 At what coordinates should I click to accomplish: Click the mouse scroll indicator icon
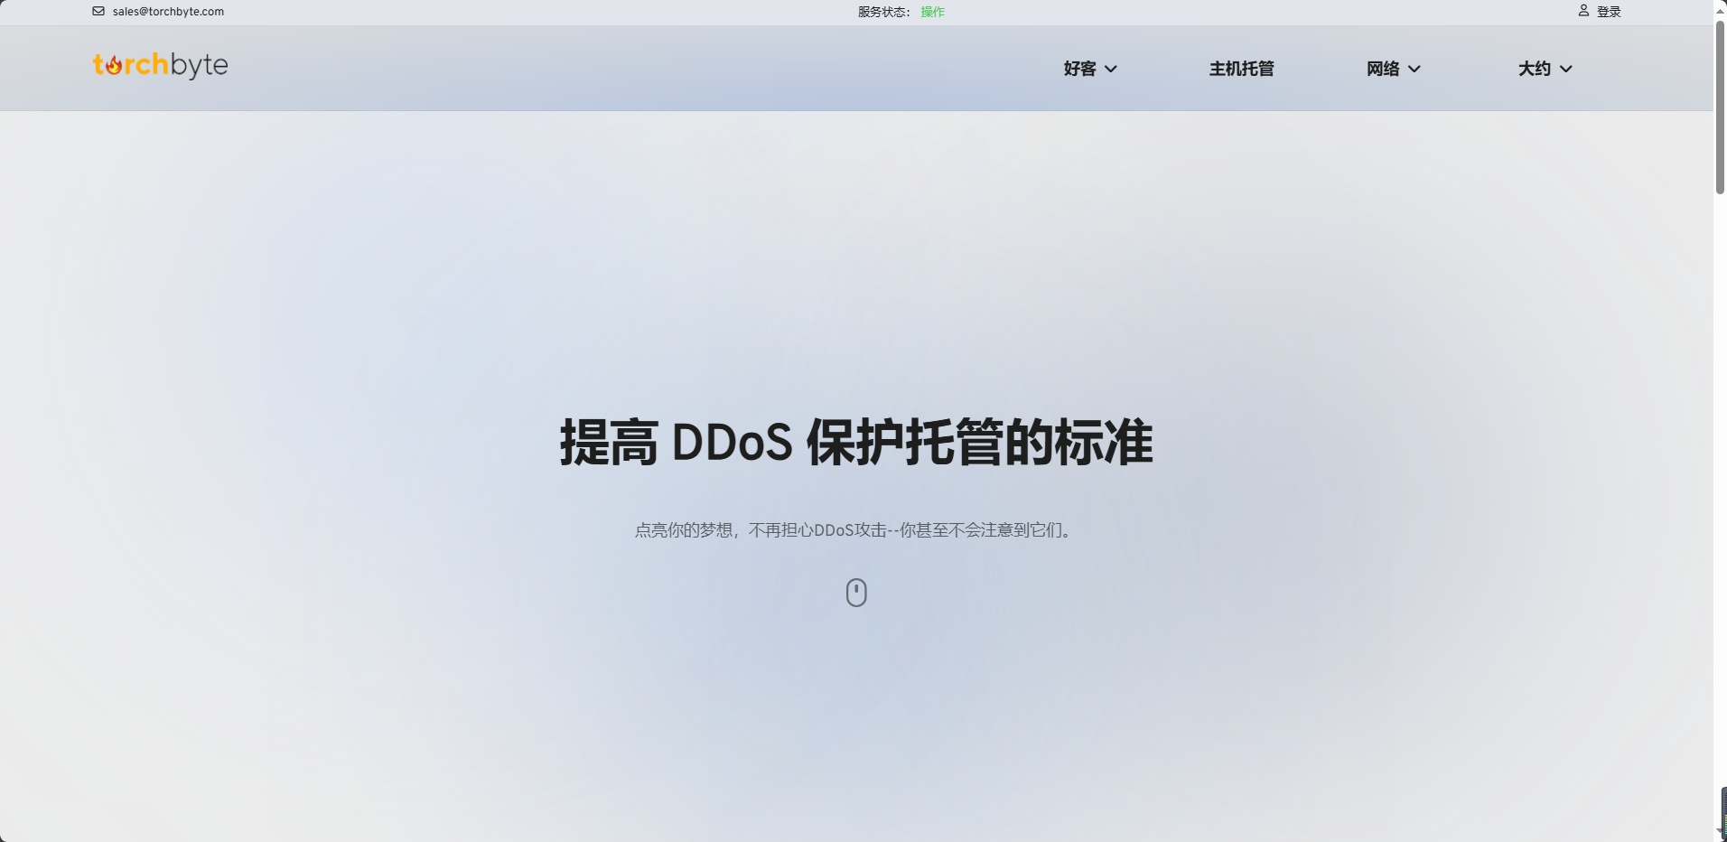856,592
